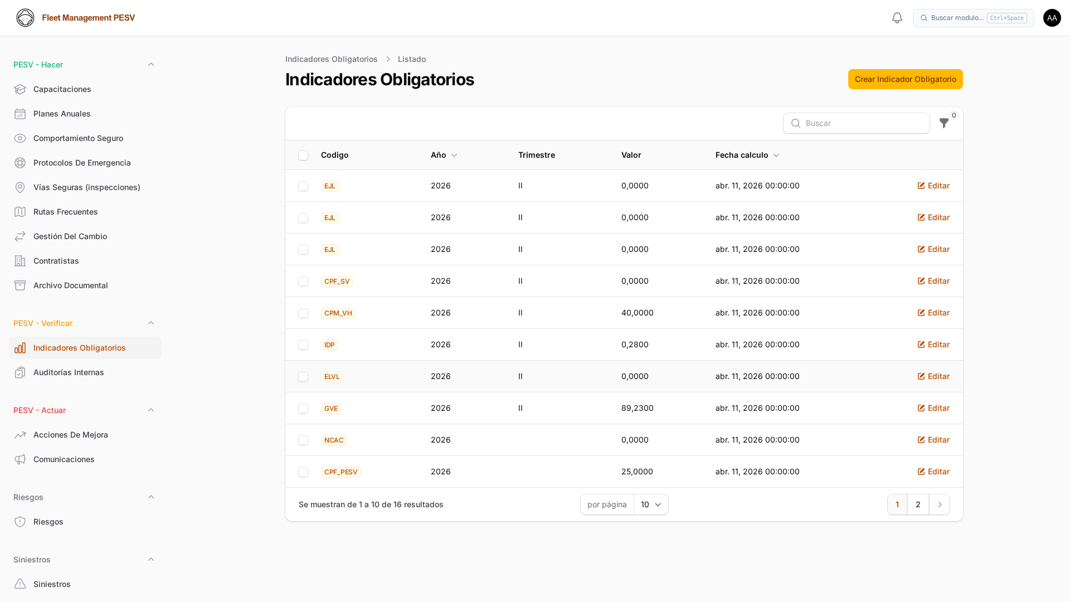Edit the GVE indicator row
This screenshot has width=1070, height=602.
(x=933, y=408)
